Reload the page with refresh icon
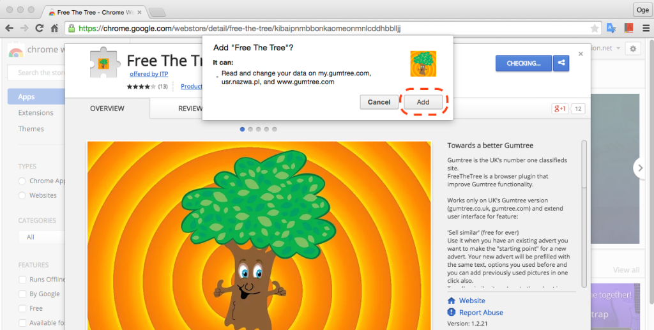 coord(39,28)
